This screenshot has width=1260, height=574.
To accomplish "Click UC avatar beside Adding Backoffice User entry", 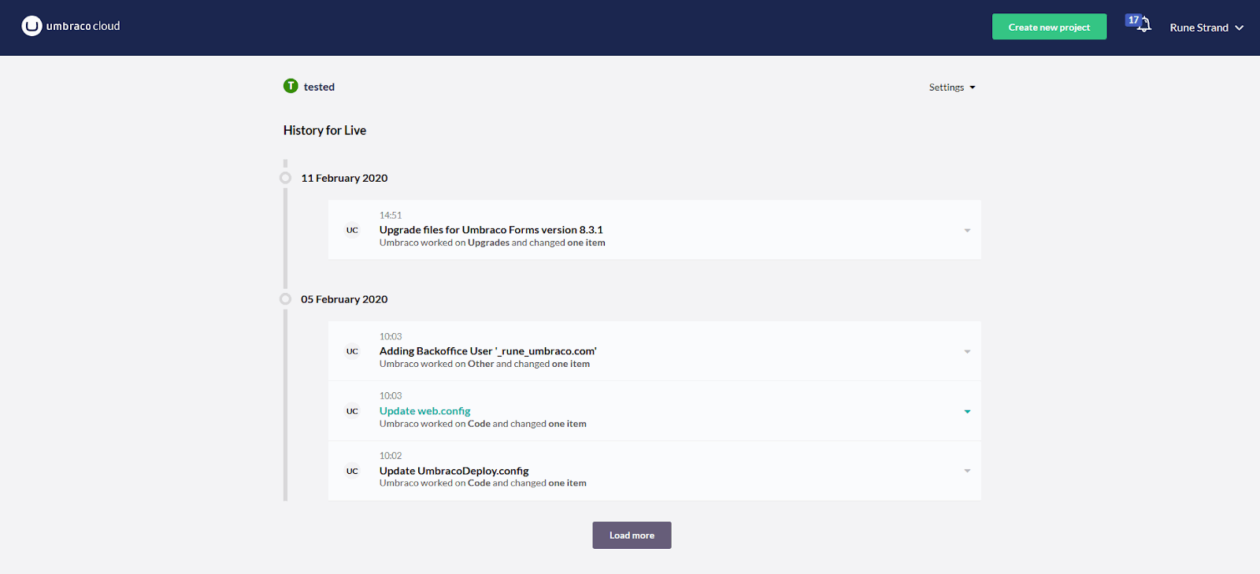I will [x=352, y=352].
